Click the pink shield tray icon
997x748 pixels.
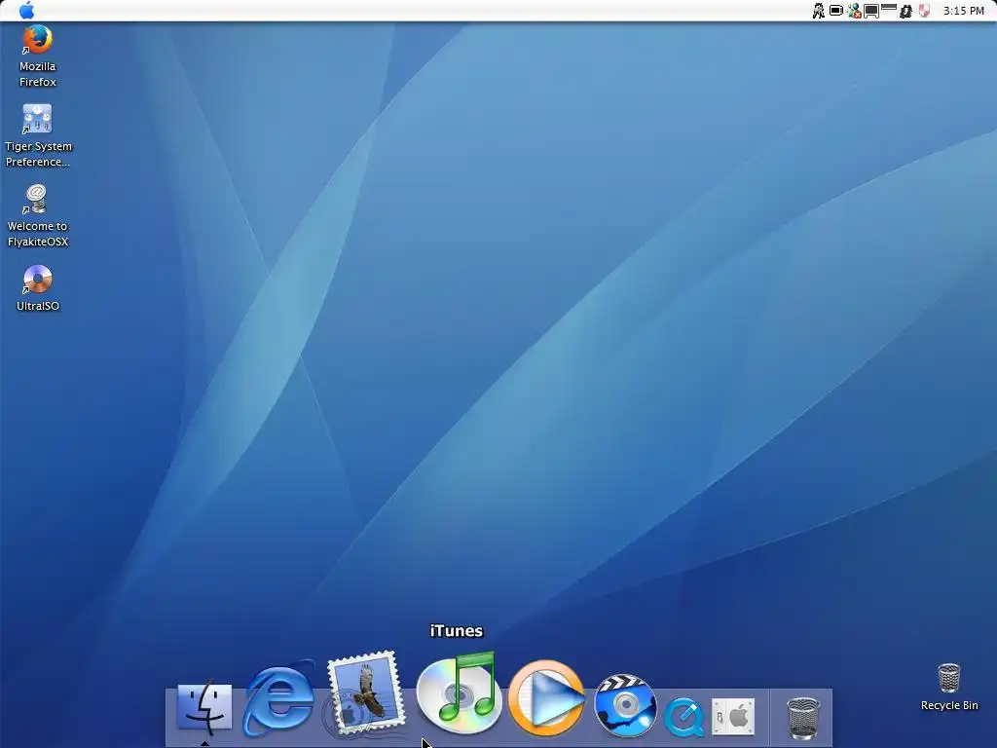[x=924, y=11]
